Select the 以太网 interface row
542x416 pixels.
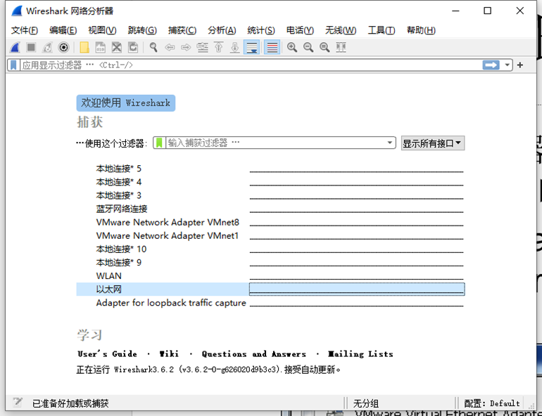[270, 289]
